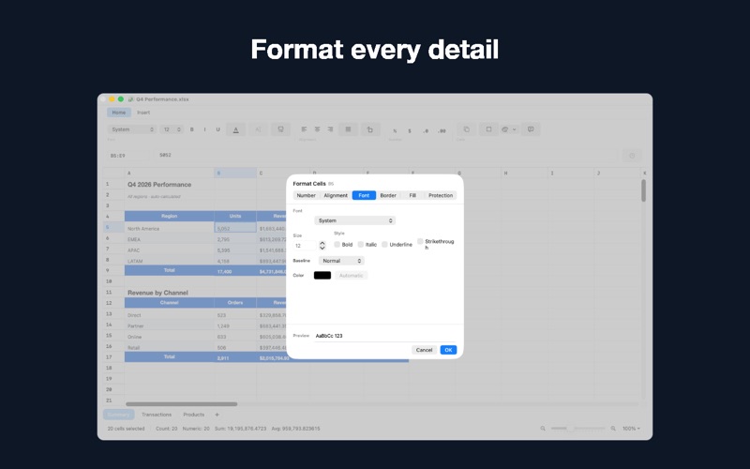Toggle underline in the main toolbar
This screenshot has height=469, width=750.
[x=218, y=129]
